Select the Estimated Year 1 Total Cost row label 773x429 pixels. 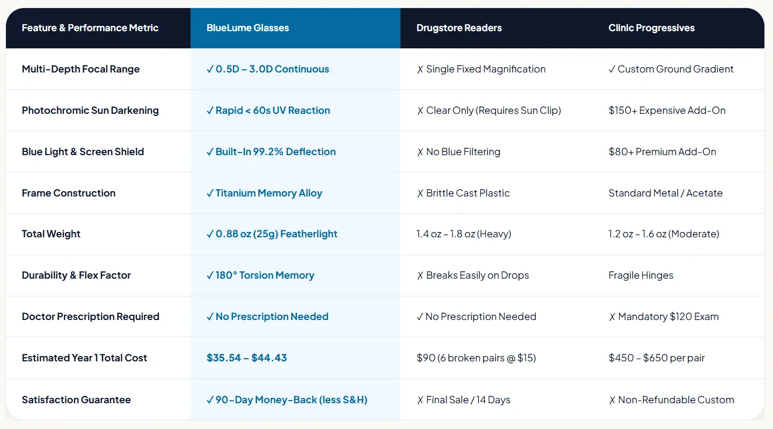pyautogui.click(x=84, y=358)
